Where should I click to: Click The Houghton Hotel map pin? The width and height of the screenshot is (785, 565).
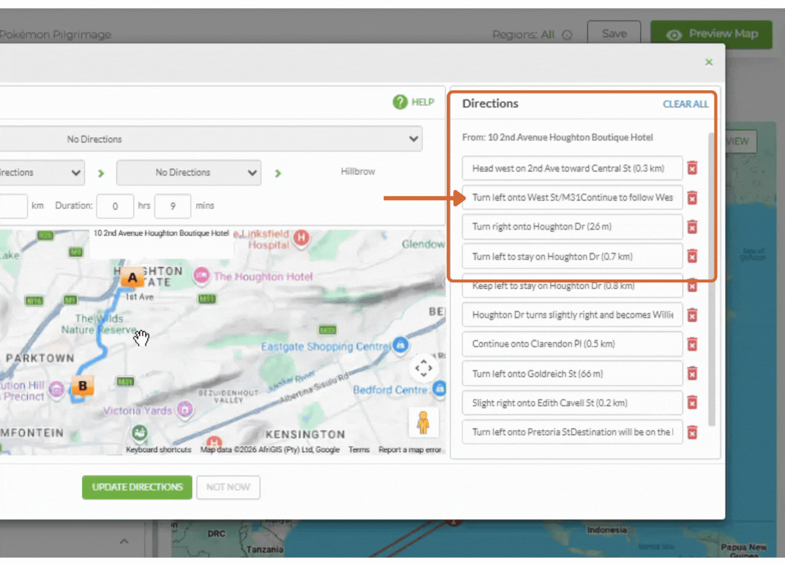click(x=201, y=275)
